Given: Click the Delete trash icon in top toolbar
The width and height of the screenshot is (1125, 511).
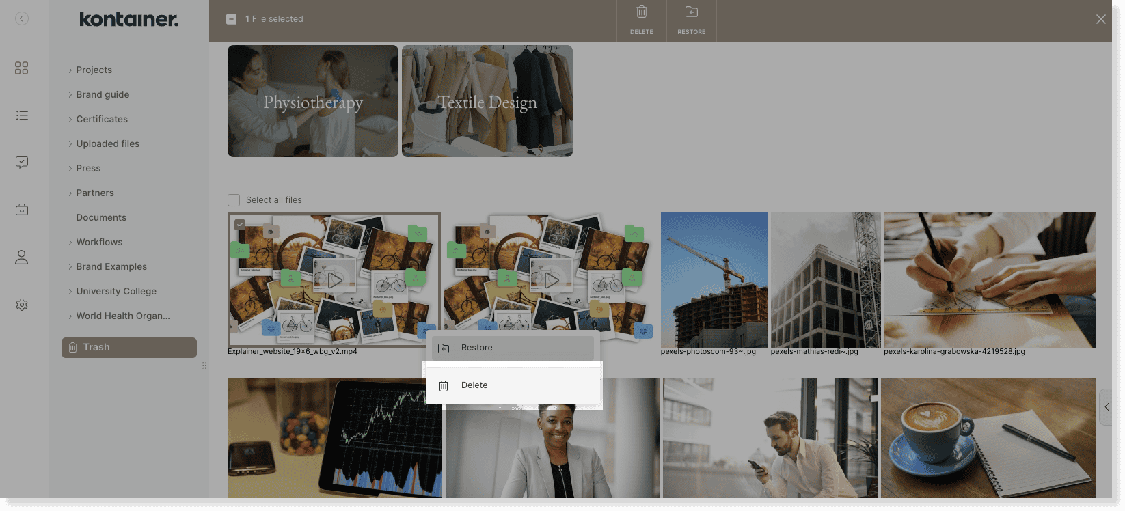Looking at the screenshot, I should click(x=641, y=12).
